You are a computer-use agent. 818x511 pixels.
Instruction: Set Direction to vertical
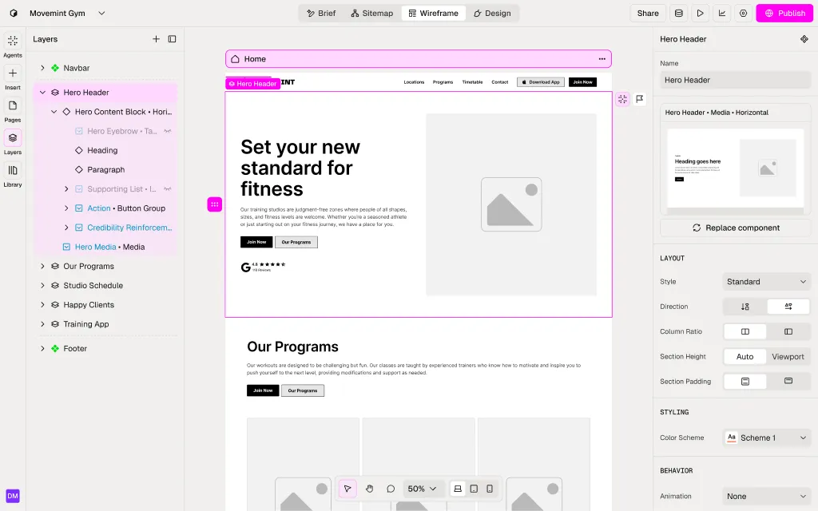pyautogui.click(x=745, y=307)
